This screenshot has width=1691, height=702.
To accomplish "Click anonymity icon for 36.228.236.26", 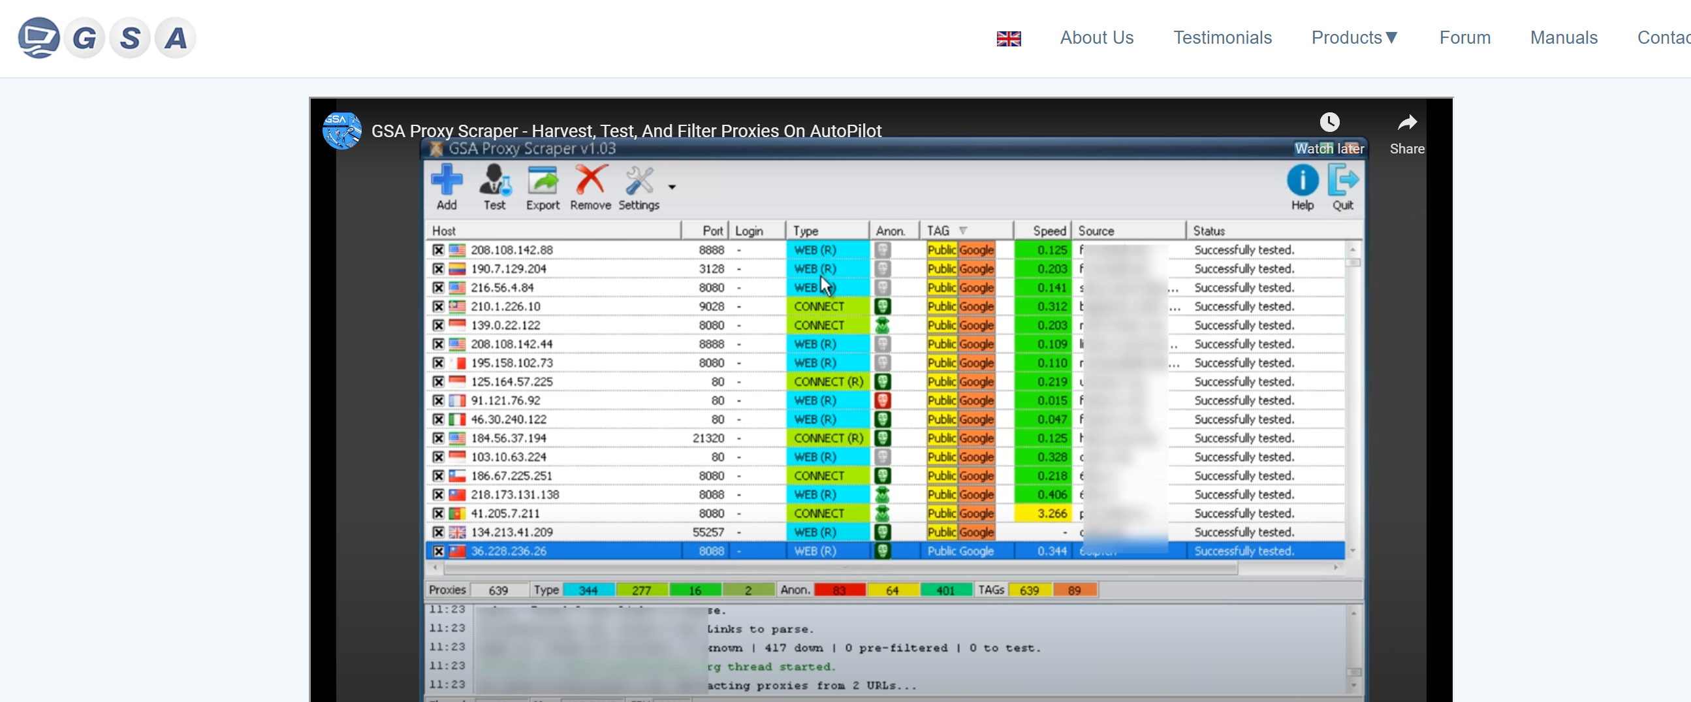I will (x=883, y=551).
